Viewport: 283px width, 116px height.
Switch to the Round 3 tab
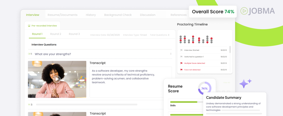coord(74,34)
